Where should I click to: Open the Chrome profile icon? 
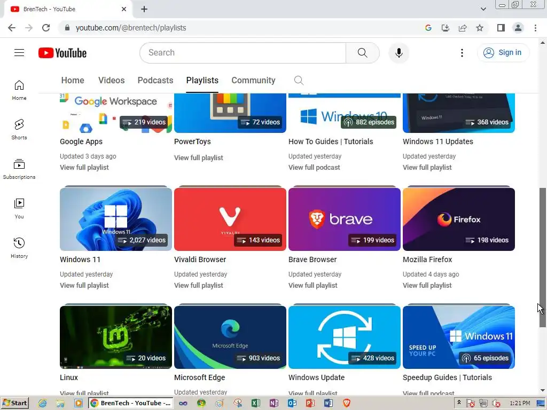pyautogui.click(x=518, y=28)
